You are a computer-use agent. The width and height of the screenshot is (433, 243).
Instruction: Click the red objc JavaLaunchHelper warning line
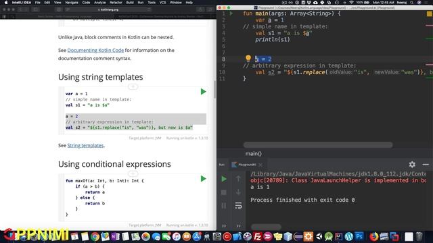[338, 180]
